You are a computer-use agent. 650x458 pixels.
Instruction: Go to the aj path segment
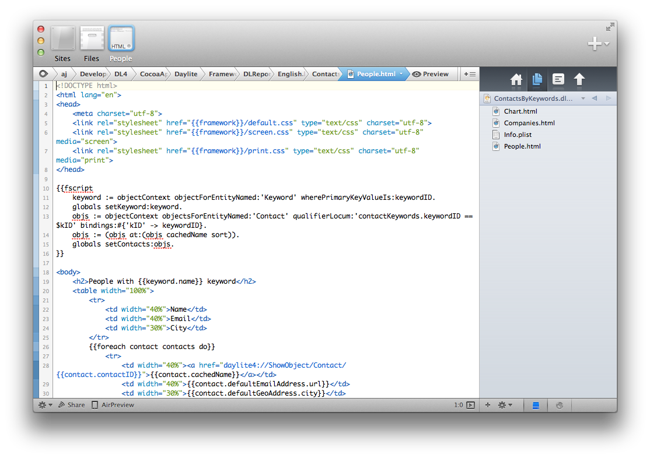tap(64, 74)
